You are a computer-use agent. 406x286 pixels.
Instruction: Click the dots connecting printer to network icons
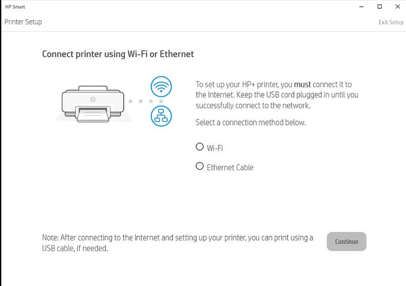tap(140, 101)
